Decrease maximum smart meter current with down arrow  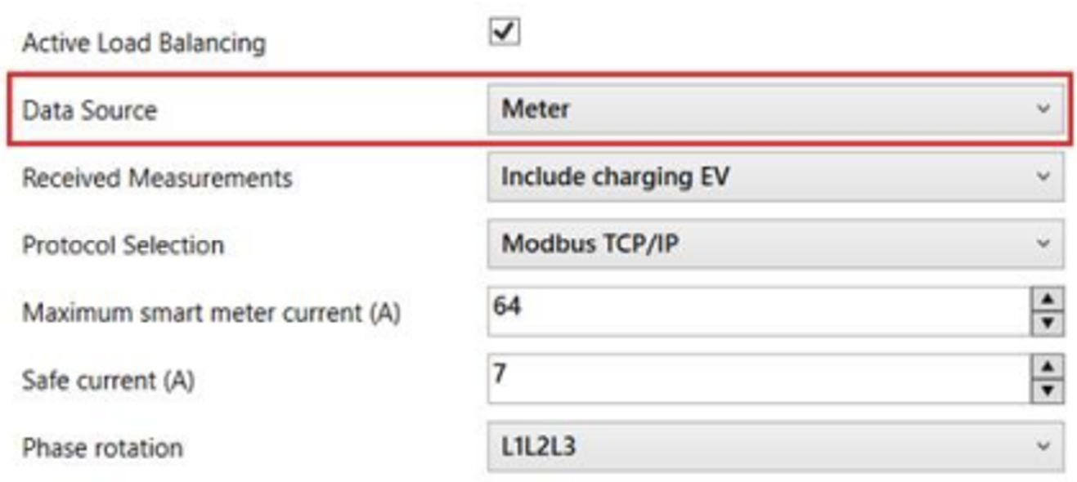pos(1048,324)
